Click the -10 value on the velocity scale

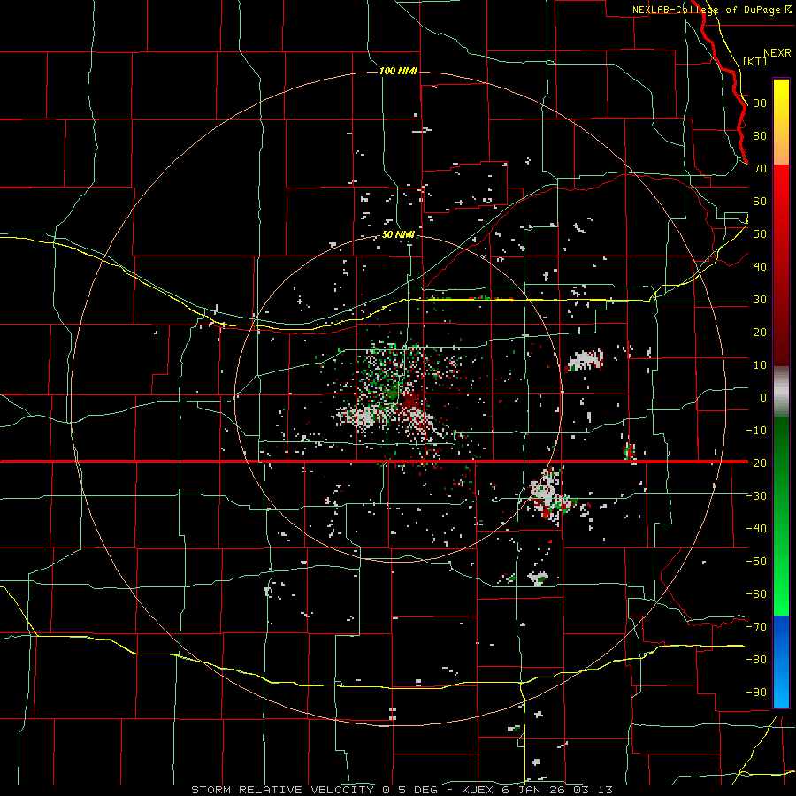tap(756, 431)
